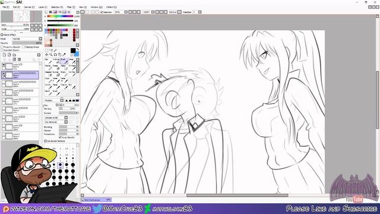Select the Magic Wand tool
Screen dimensions: 380x214
(x=55, y=50)
